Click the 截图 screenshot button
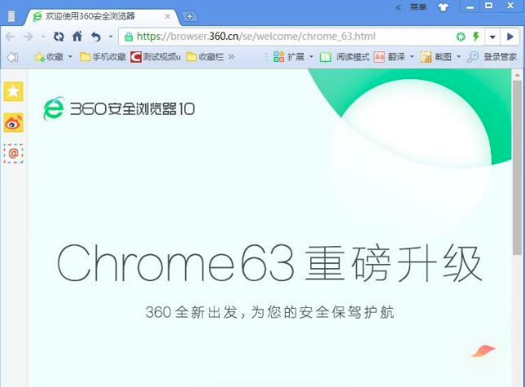 tap(436, 57)
